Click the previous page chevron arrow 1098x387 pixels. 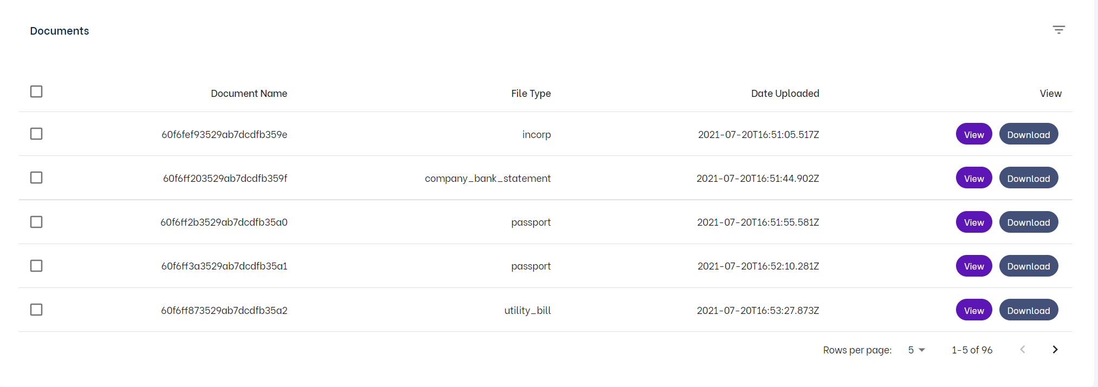click(x=1023, y=350)
